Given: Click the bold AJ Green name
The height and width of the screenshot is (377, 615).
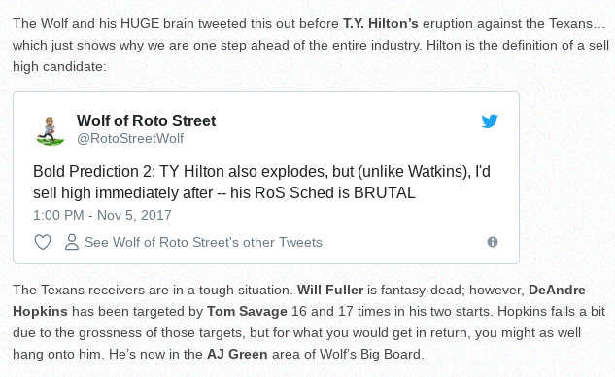Looking at the screenshot, I should (237, 355).
